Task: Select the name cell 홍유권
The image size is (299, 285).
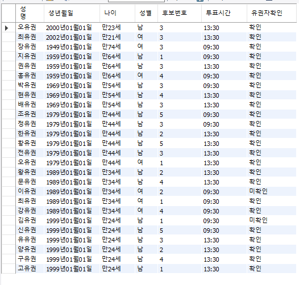Action: [x=30, y=76]
